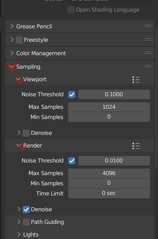158x239 pixels.
Task: Click the Sampling panel title text
Action: coord(28,67)
